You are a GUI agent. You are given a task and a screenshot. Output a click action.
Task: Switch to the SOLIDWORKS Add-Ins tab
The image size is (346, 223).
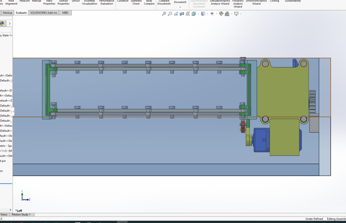(x=43, y=12)
